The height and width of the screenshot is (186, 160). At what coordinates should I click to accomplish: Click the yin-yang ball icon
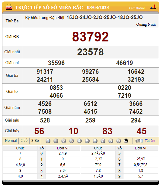pyautogui.click(x=126, y=141)
